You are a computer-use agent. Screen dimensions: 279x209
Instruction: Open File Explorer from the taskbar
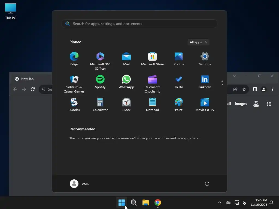[x=146, y=202]
